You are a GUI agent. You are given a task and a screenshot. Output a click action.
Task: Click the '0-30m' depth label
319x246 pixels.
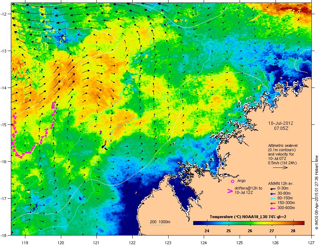283,188
